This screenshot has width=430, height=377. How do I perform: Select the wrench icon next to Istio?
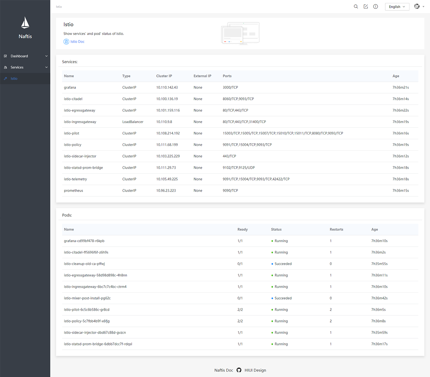pos(5,78)
